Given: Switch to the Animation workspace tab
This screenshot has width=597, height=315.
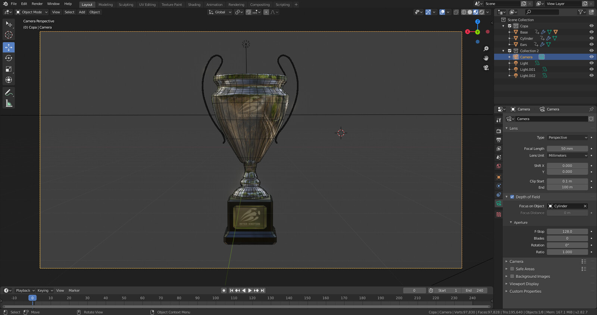Looking at the screenshot, I should [214, 5].
